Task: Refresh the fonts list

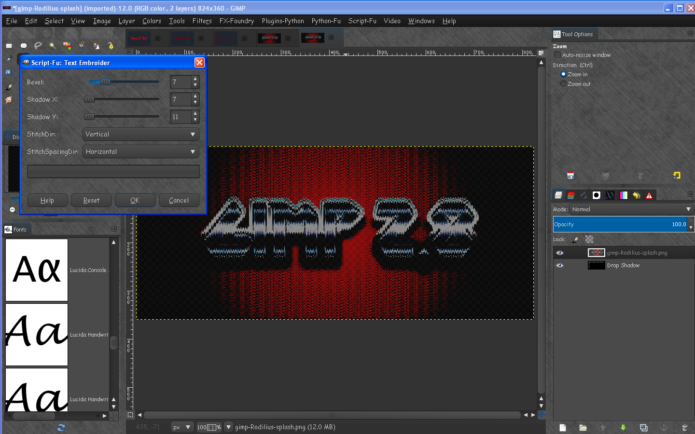Action: click(x=61, y=427)
